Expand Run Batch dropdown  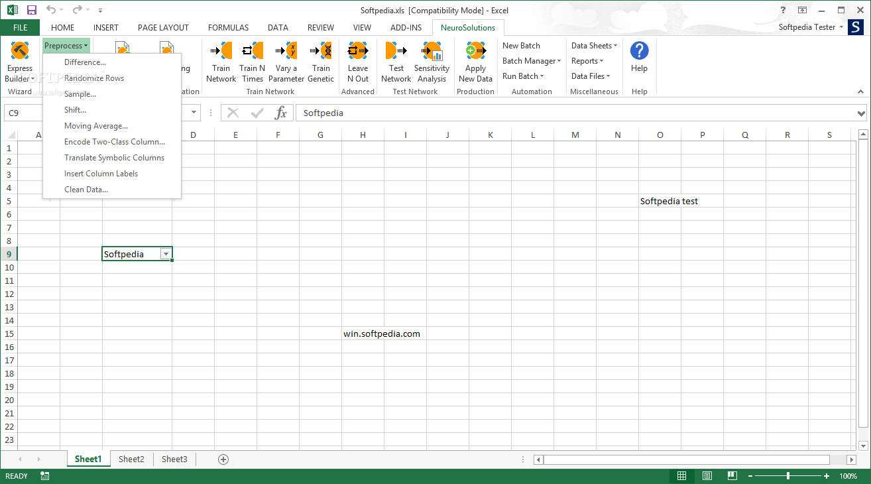[x=523, y=76]
